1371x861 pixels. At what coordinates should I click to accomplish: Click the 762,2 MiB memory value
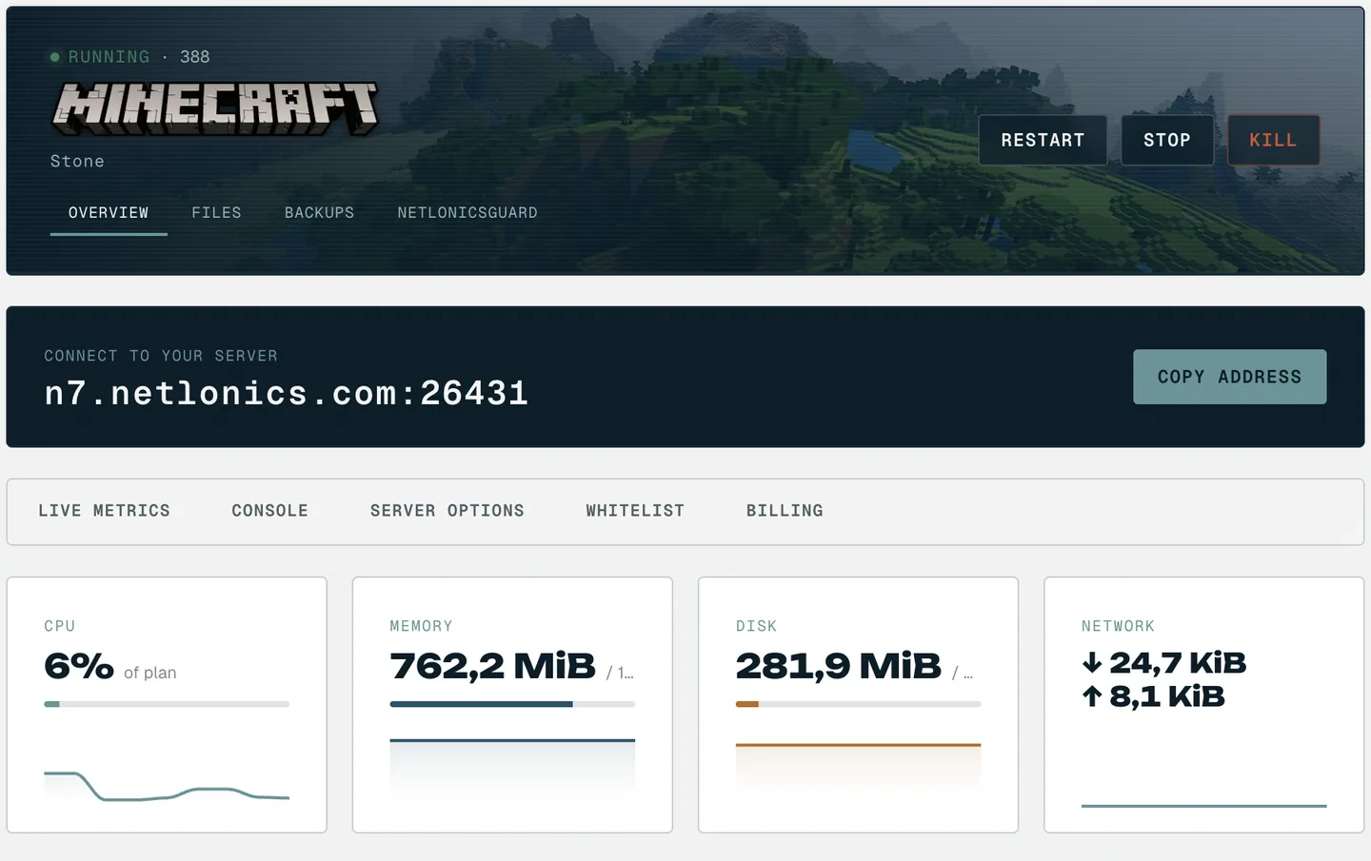pyautogui.click(x=492, y=666)
